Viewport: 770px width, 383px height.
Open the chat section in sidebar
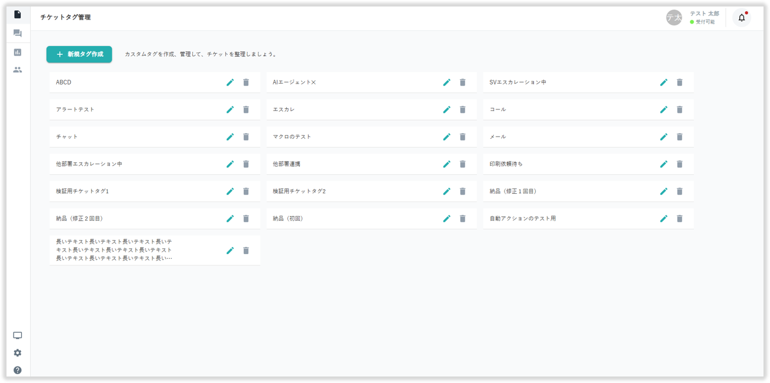tap(18, 34)
